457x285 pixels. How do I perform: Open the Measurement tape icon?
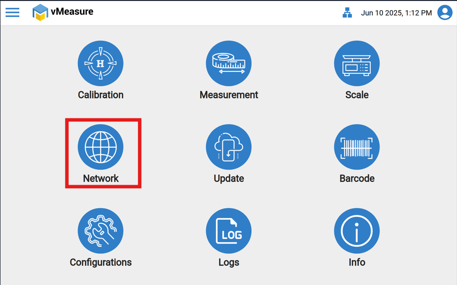(x=229, y=64)
